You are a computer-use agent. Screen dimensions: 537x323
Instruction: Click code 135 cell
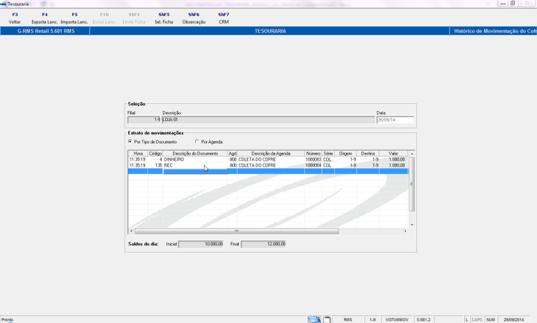155,165
